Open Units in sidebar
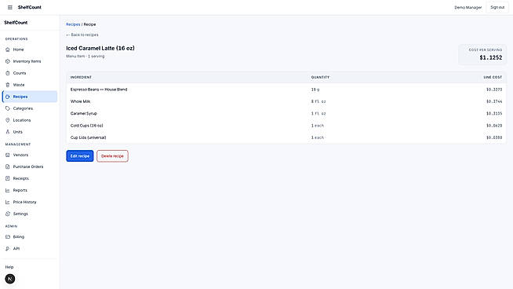This screenshot has height=289, width=513. coord(30,132)
